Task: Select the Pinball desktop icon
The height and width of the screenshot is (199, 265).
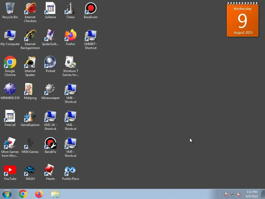Action: pyautogui.click(x=50, y=64)
